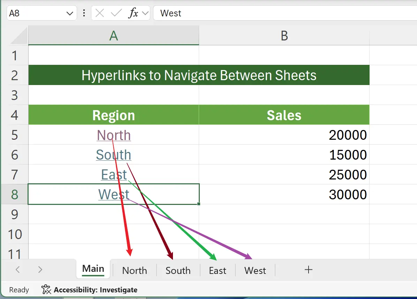Select the West sheet tab
The width and height of the screenshot is (417, 299).
coord(255,270)
